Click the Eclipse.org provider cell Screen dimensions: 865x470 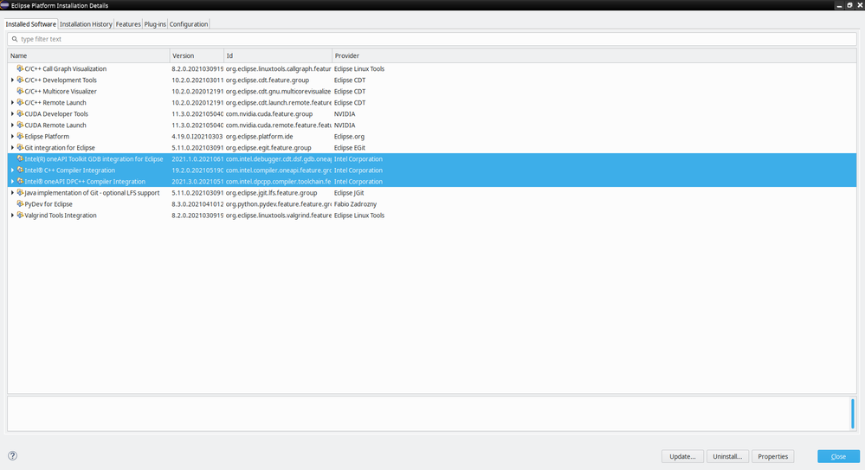pos(349,136)
